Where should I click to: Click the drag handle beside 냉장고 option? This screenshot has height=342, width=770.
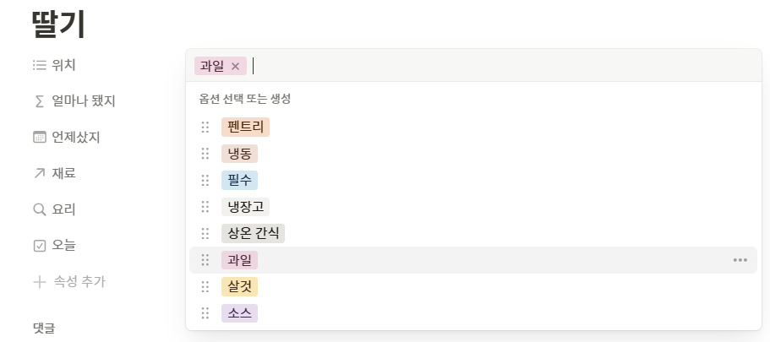coord(205,207)
